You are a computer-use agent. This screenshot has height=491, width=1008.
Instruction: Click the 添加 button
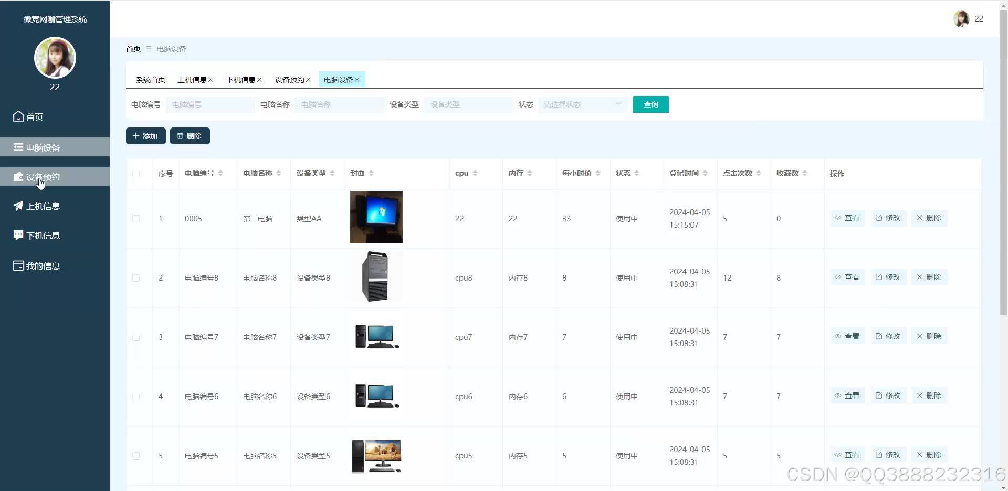(146, 136)
